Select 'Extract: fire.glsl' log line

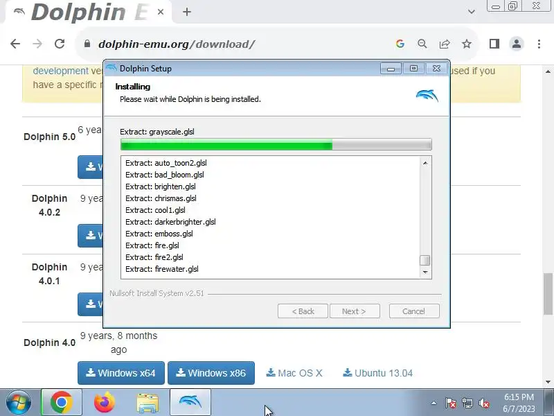click(152, 245)
